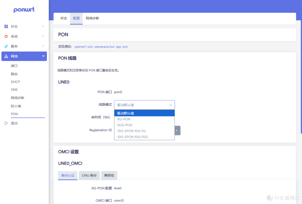The image size is (302, 204).
Task: Click the Services icon in sidebar
Action: pos(6,46)
